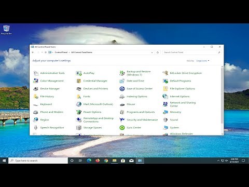The width and height of the screenshot is (249, 187).
Task: Click the Storage Spaces label
Action: coord(92,128)
